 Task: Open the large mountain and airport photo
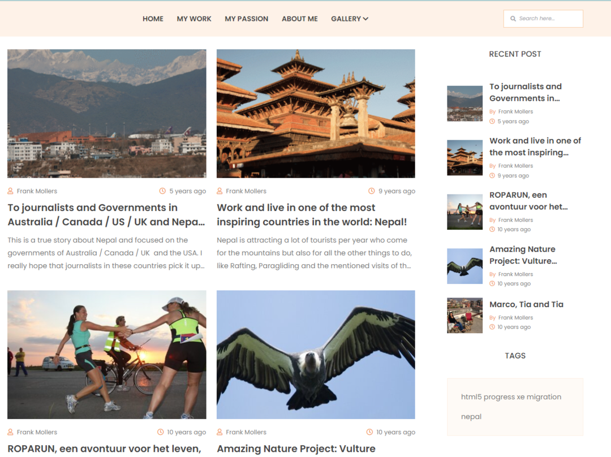pyautogui.click(x=107, y=113)
